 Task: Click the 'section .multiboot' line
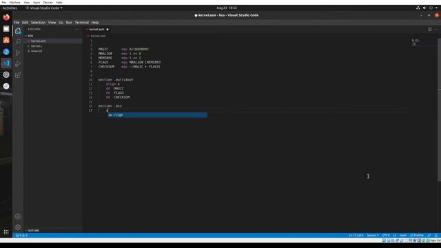click(x=116, y=80)
